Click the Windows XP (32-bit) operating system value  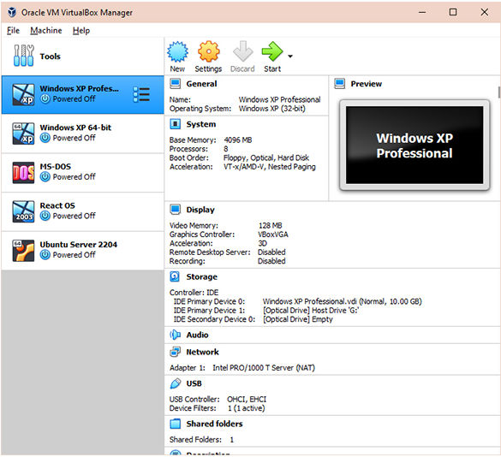[x=271, y=109]
